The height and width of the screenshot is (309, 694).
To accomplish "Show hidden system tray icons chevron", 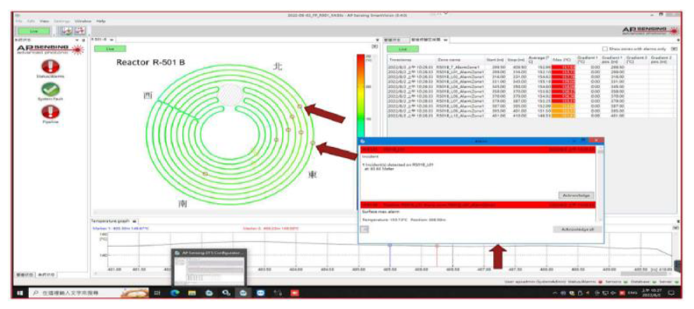I will [x=555, y=293].
